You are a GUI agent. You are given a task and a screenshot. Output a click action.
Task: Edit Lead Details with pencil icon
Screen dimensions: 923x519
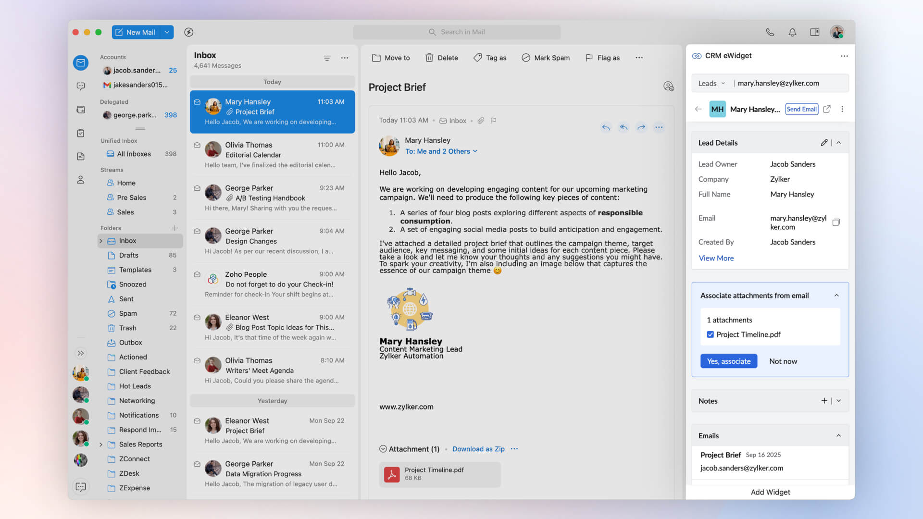pos(824,143)
